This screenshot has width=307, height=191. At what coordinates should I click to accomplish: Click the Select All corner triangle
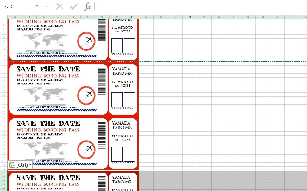(4, 17)
